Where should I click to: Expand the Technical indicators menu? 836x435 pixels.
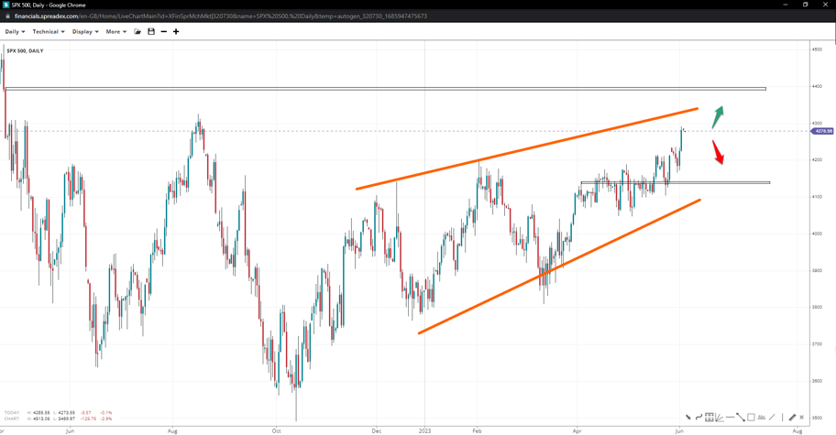[48, 32]
